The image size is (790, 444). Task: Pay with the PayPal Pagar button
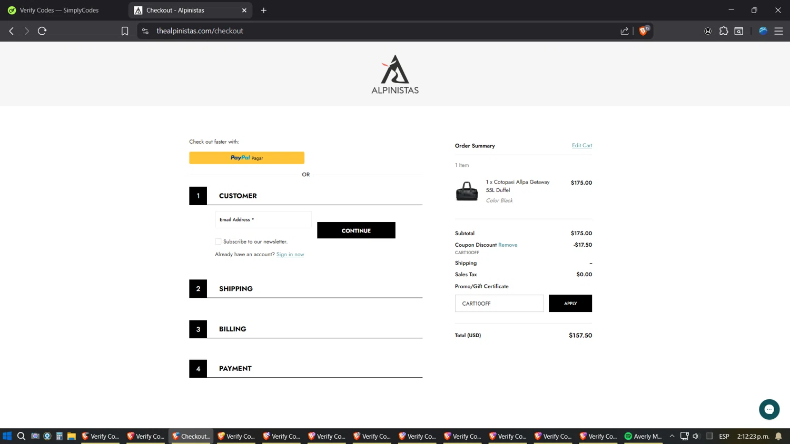point(246,158)
